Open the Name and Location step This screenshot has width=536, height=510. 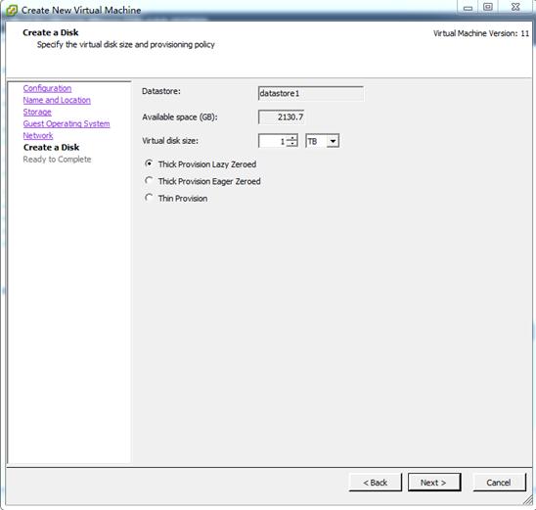pyautogui.click(x=57, y=100)
